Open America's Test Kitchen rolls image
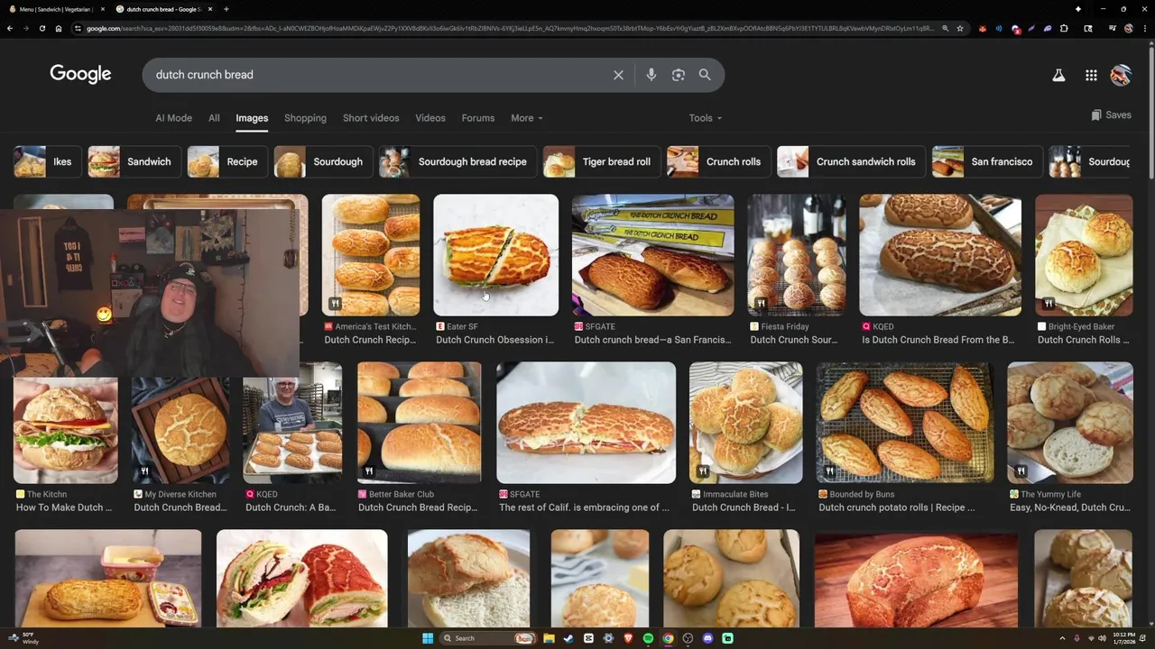 pyautogui.click(x=371, y=255)
